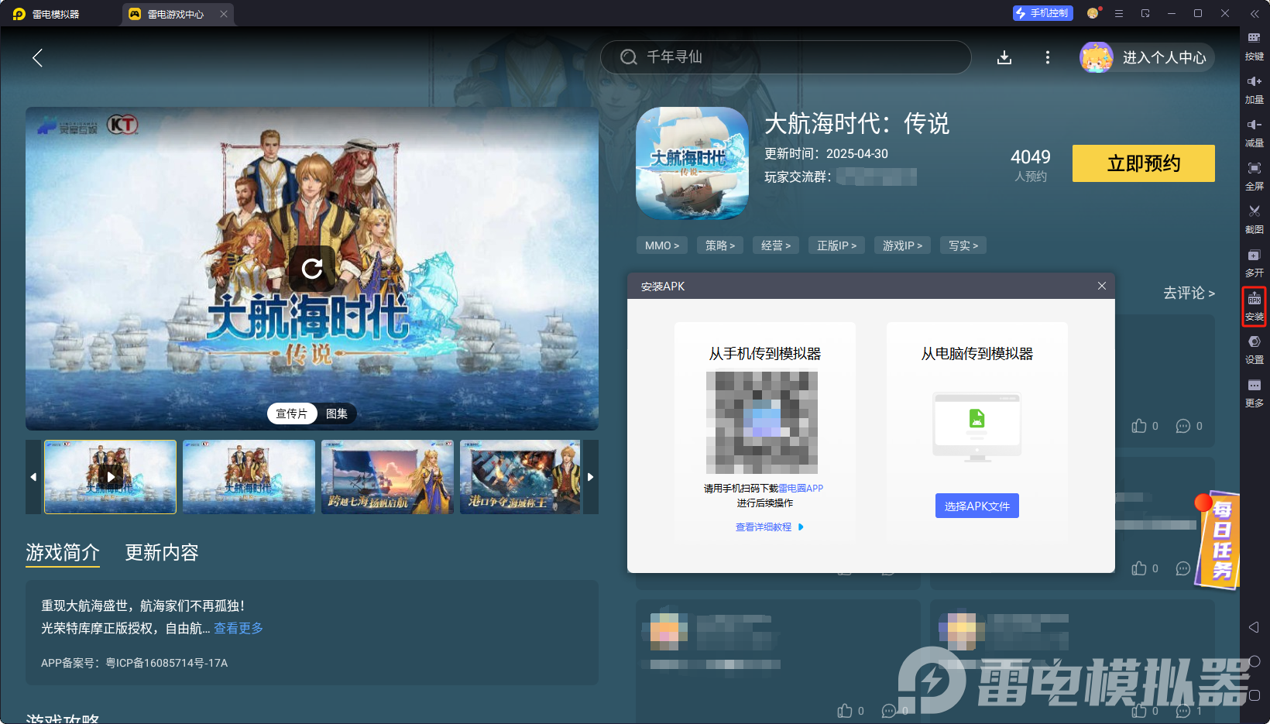Close the 雷电游戏中心 tab
Screen dimensions: 1270x724
(224, 14)
